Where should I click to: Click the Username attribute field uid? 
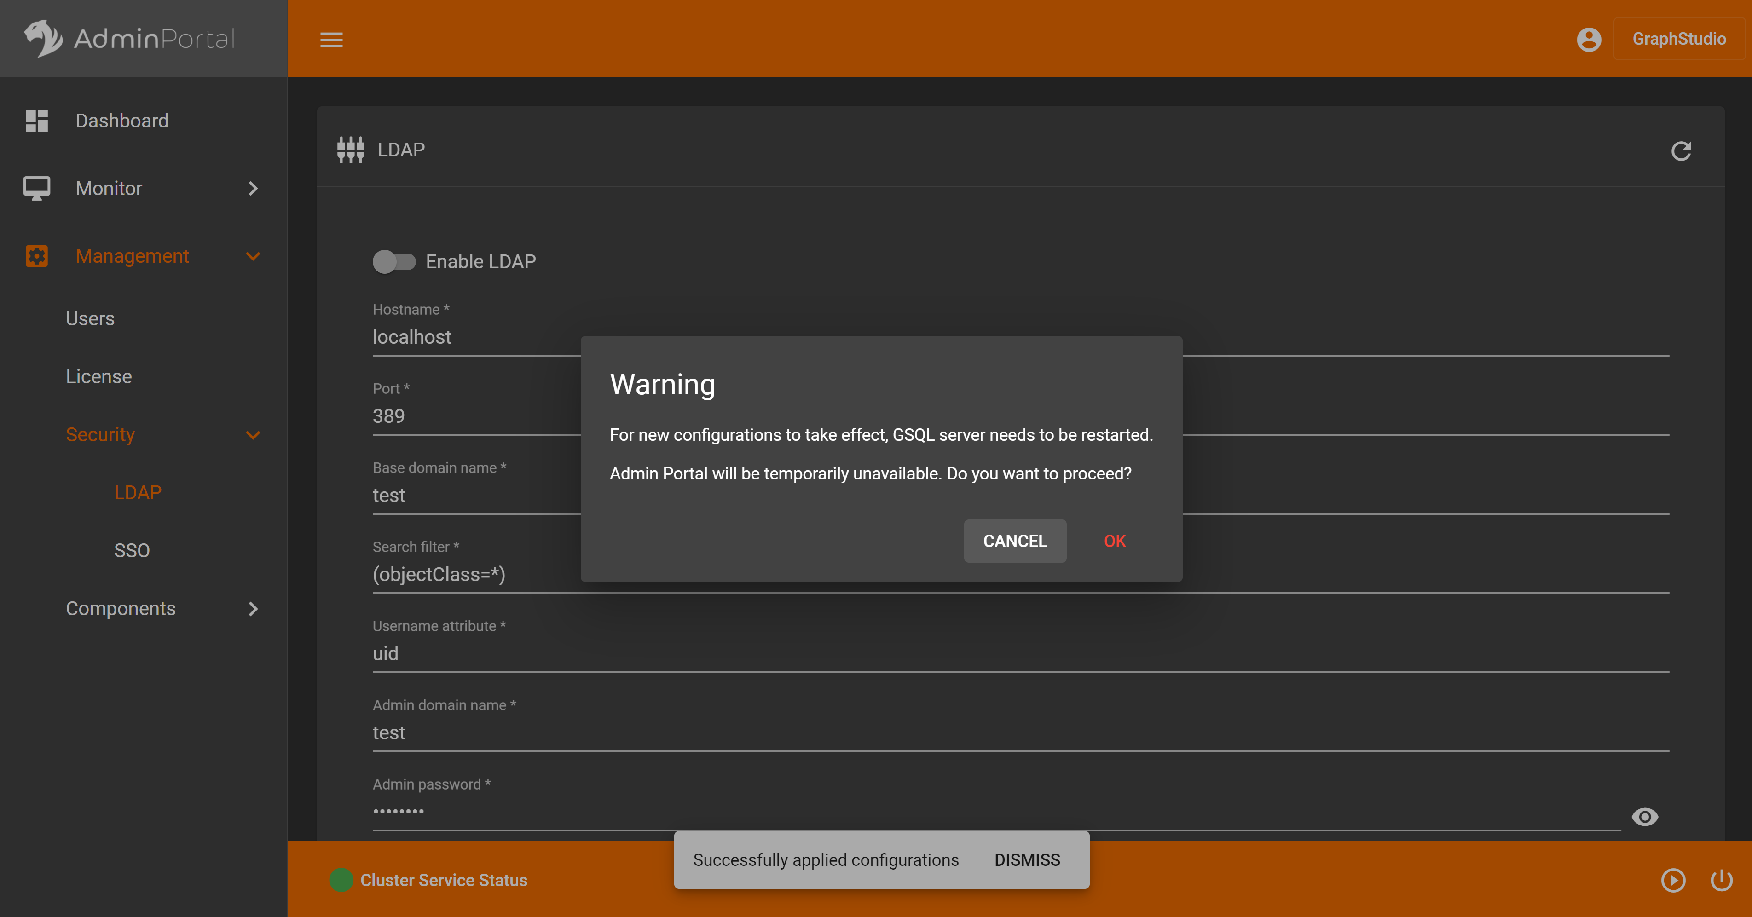point(1020,654)
